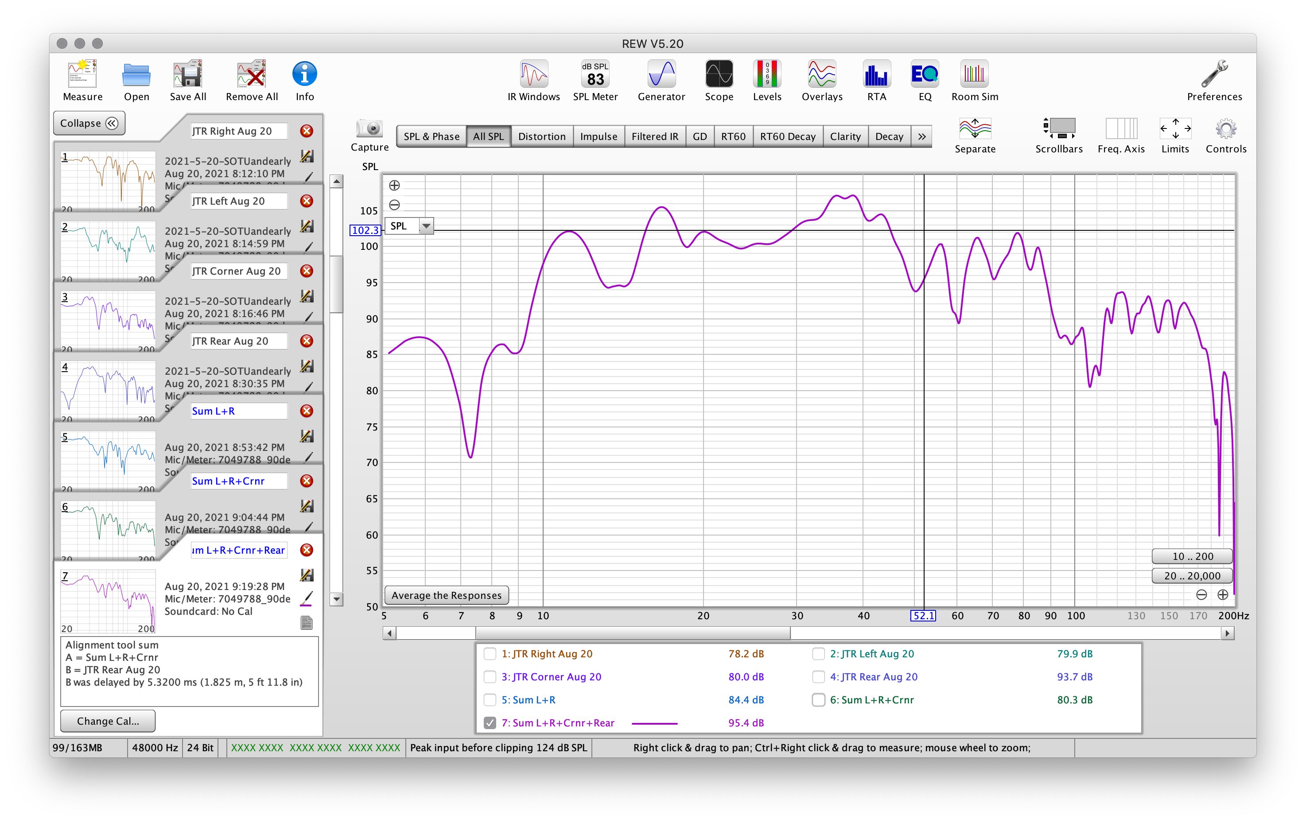Uncheck trace 7: Sum L+R+Crnr+Rear
The image size is (1306, 823).
(490, 723)
